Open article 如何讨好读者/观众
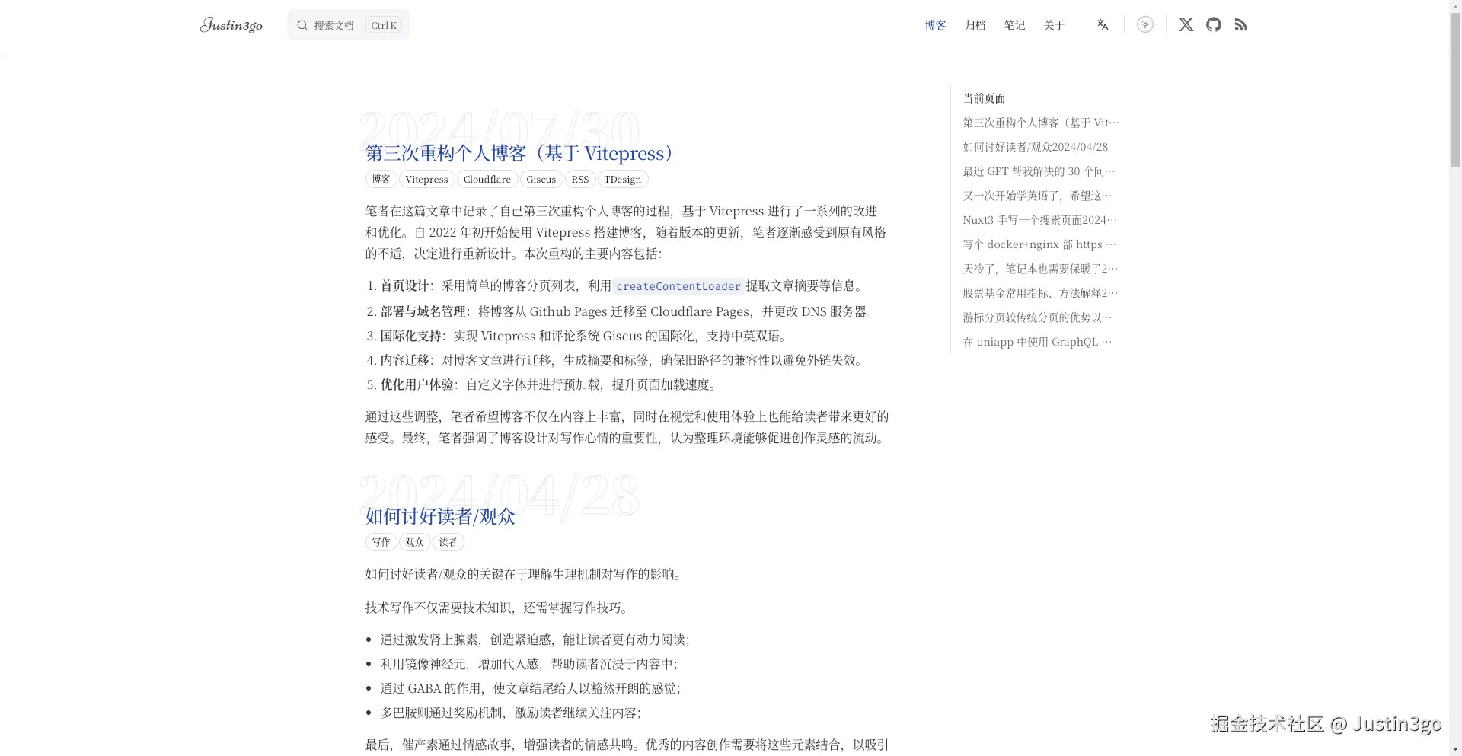1462x756 pixels. point(440,516)
